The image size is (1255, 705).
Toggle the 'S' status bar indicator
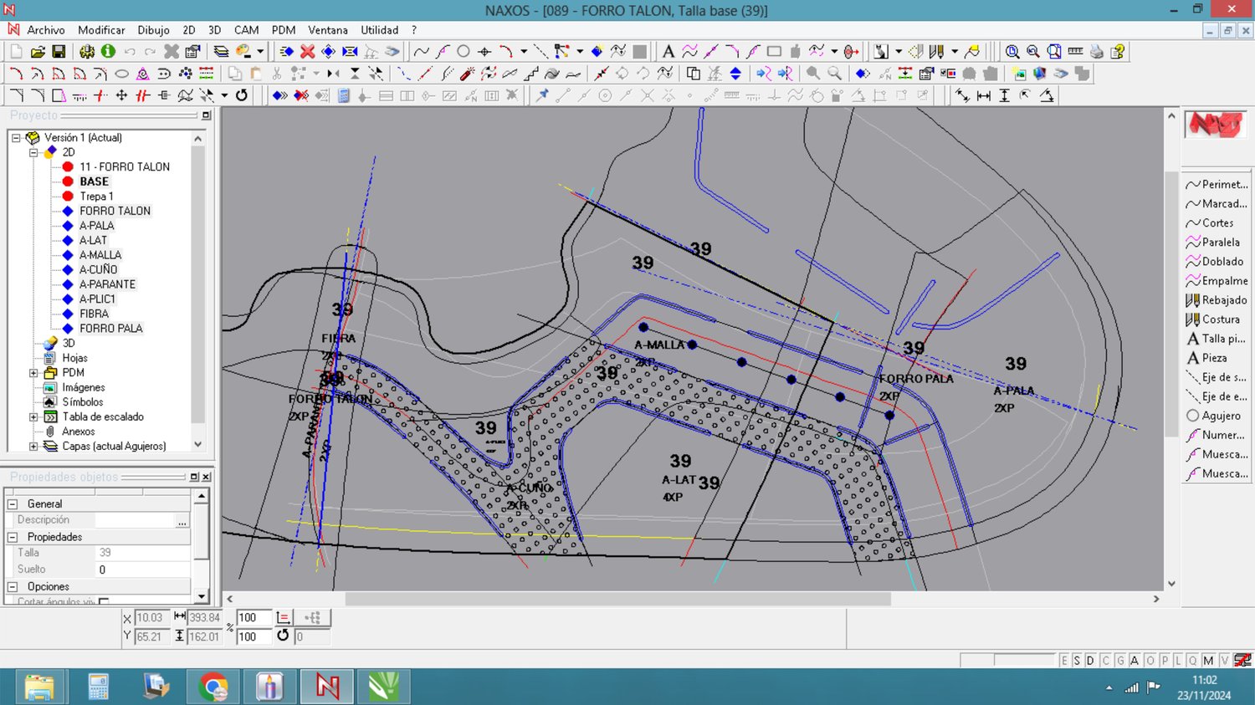point(1077,661)
